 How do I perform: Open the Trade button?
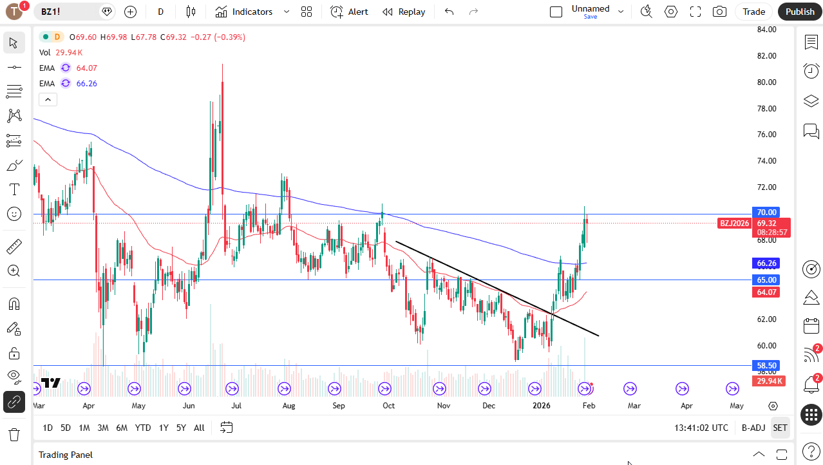pos(753,12)
